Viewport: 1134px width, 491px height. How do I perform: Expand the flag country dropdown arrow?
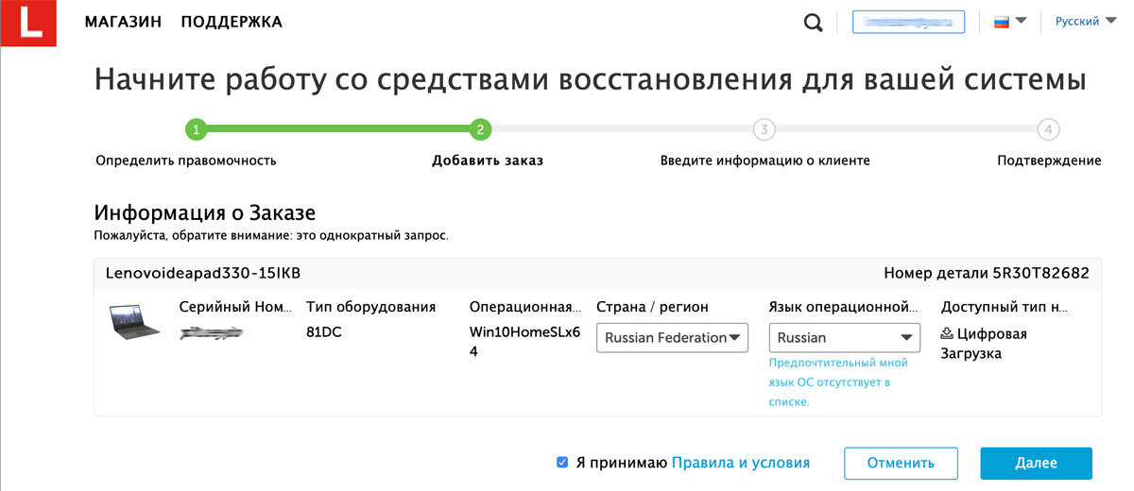[x=1021, y=21]
